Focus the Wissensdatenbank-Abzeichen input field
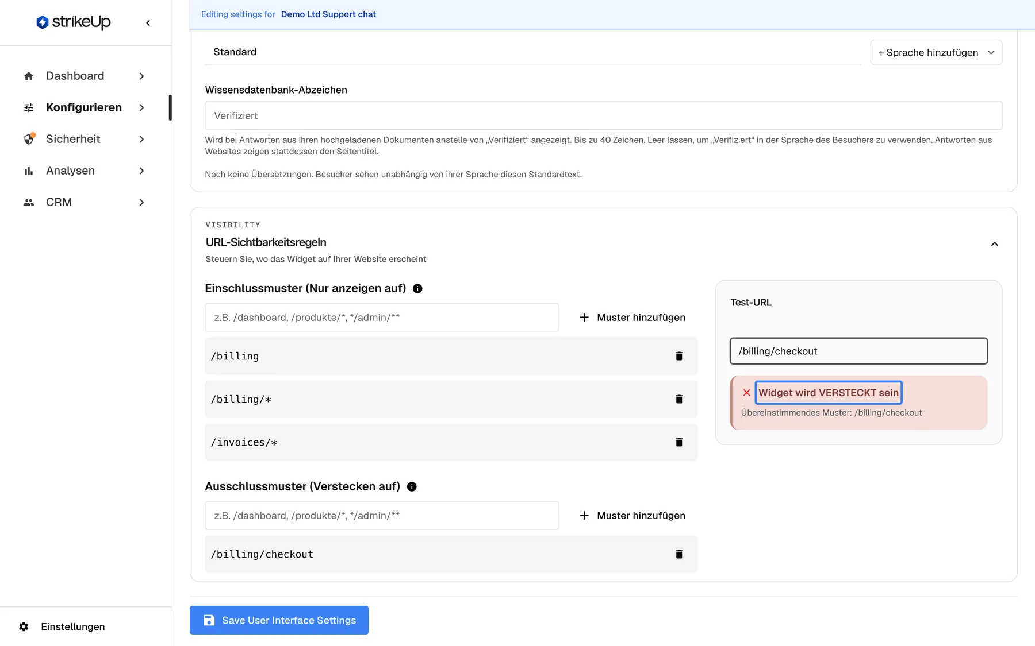The height and width of the screenshot is (646, 1035). coord(603,116)
